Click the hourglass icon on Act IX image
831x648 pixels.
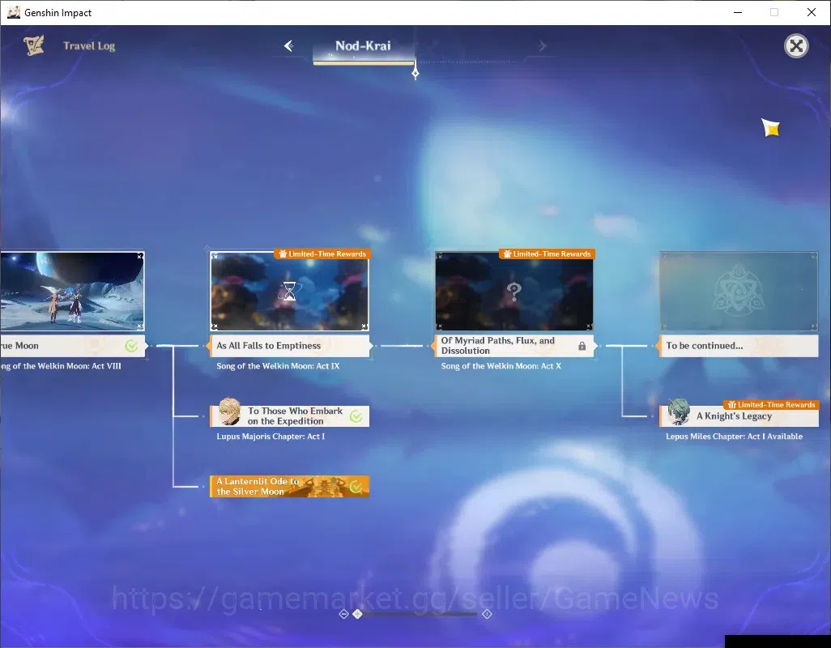click(x=289, y=291)
